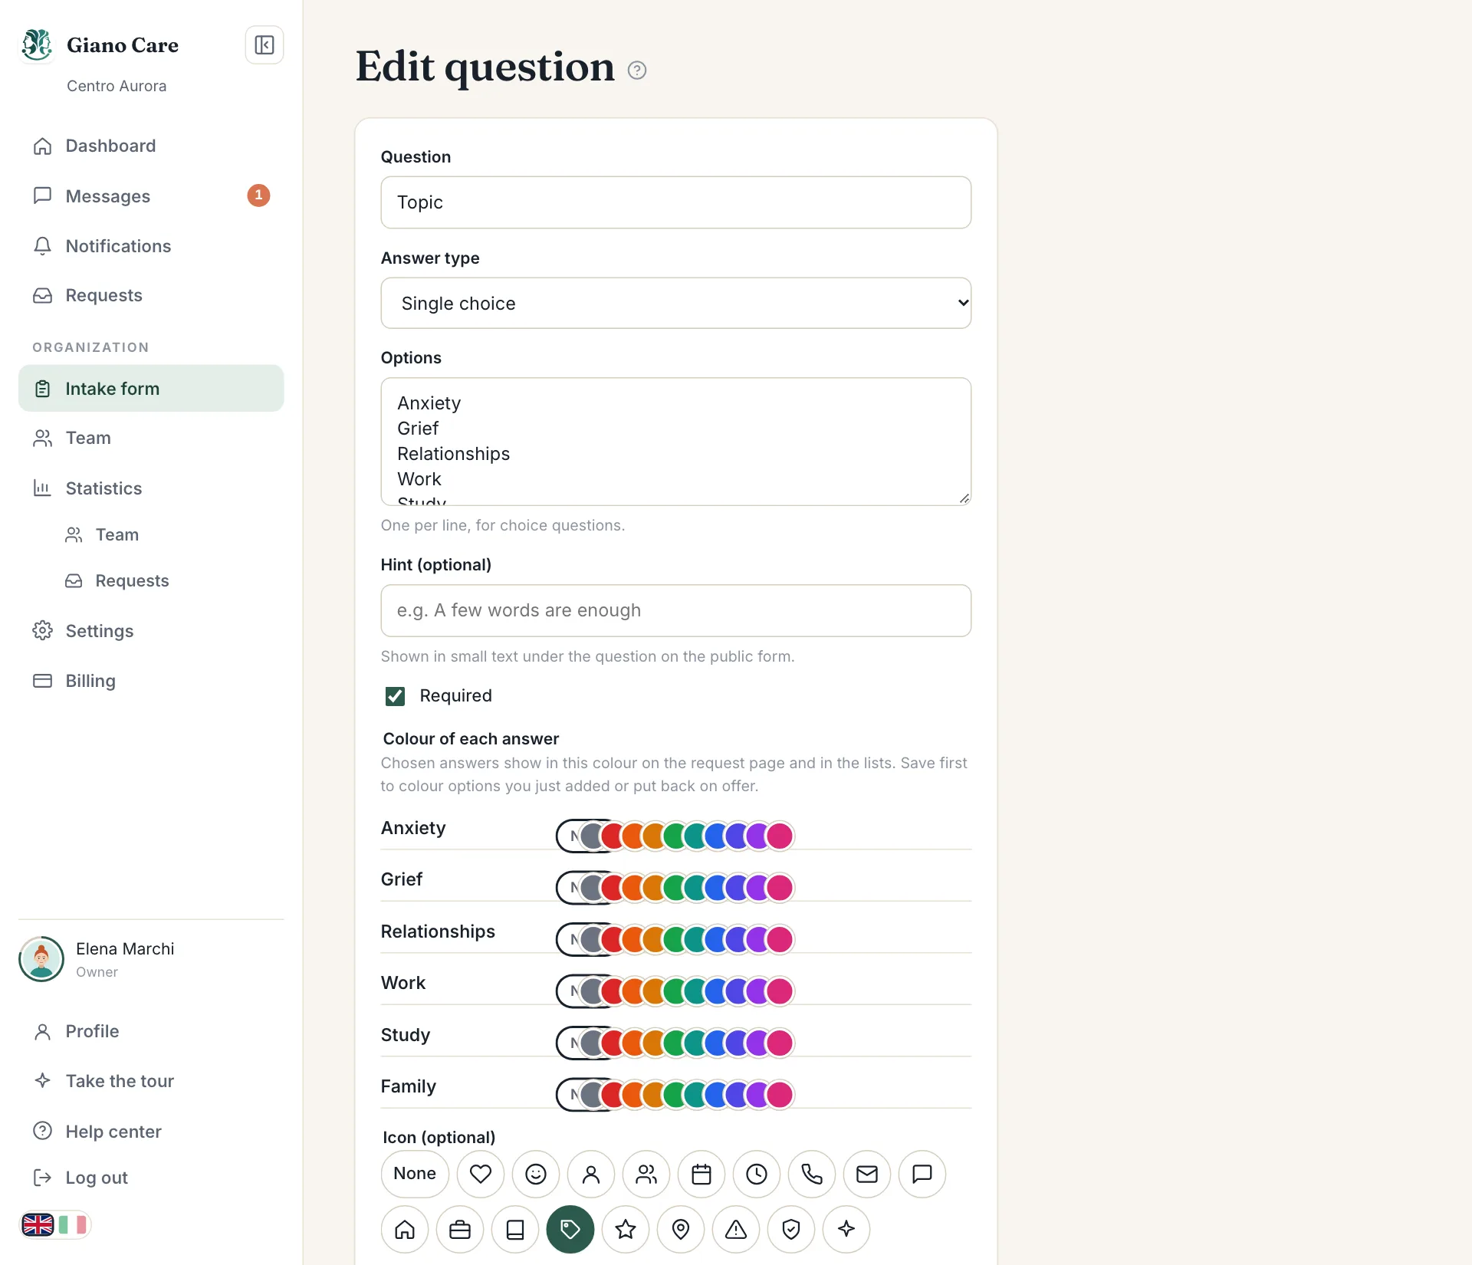Open Dashboard in the sidebar
This screenshot has height=1265, width=1472.
pos(151,146)
